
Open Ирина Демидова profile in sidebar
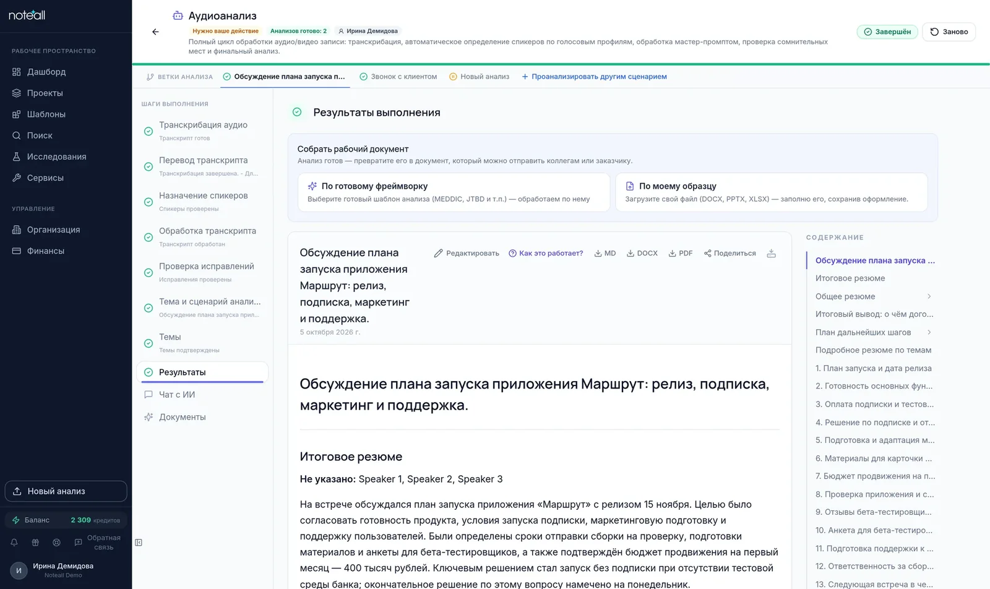(x=66, y=570)
